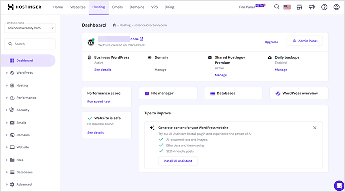Click the Hostinger logo
Viewport: 345px width, 192px height.
pos(24,7)
